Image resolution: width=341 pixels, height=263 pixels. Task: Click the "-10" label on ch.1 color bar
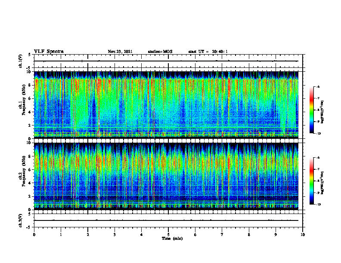click(x=318, y=134)
